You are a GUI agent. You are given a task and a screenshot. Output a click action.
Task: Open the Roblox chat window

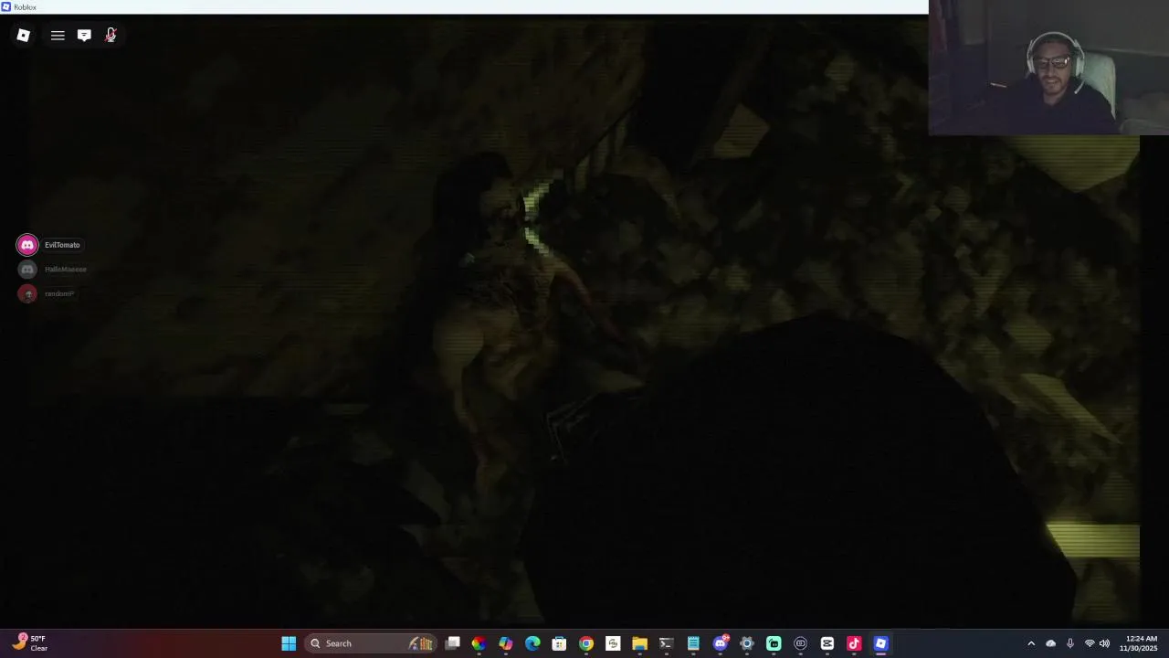(84, 36)
